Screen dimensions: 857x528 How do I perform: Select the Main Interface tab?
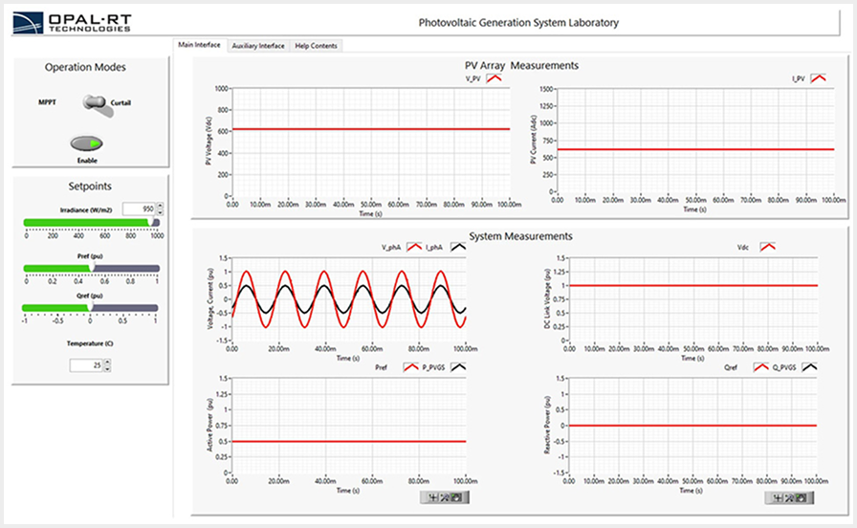click(x=200, y=45)
